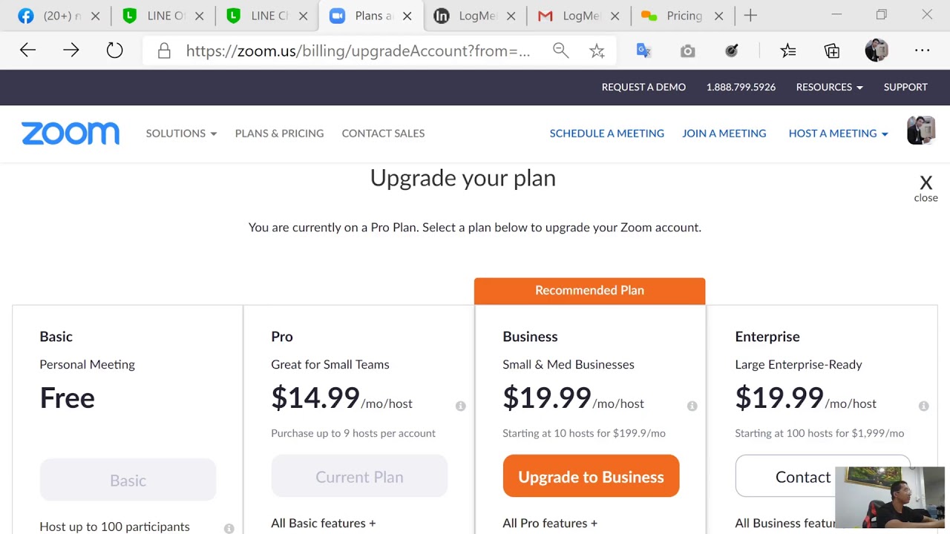Click the browser back arrow

[x=27, y=50]
